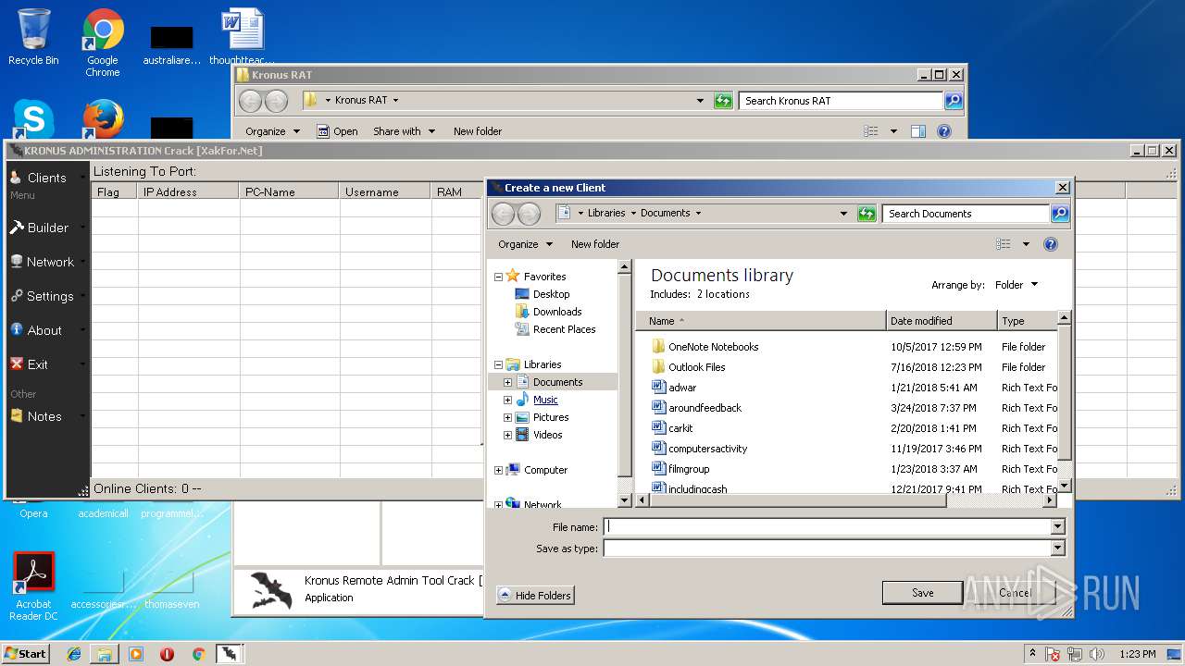Select the filmgroup document
The height and width of the screenshot is (666, 1185).
(689, 469)
